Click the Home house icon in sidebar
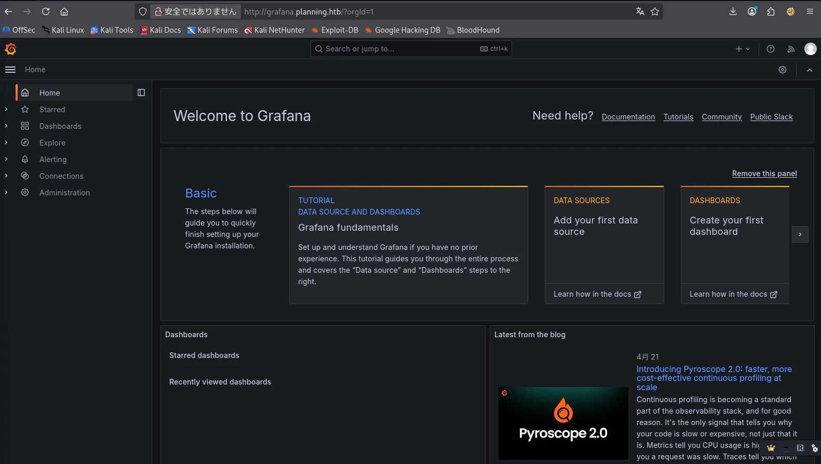Image resolution: width=821 pixels, height=464 pixels. pos(25,92)
